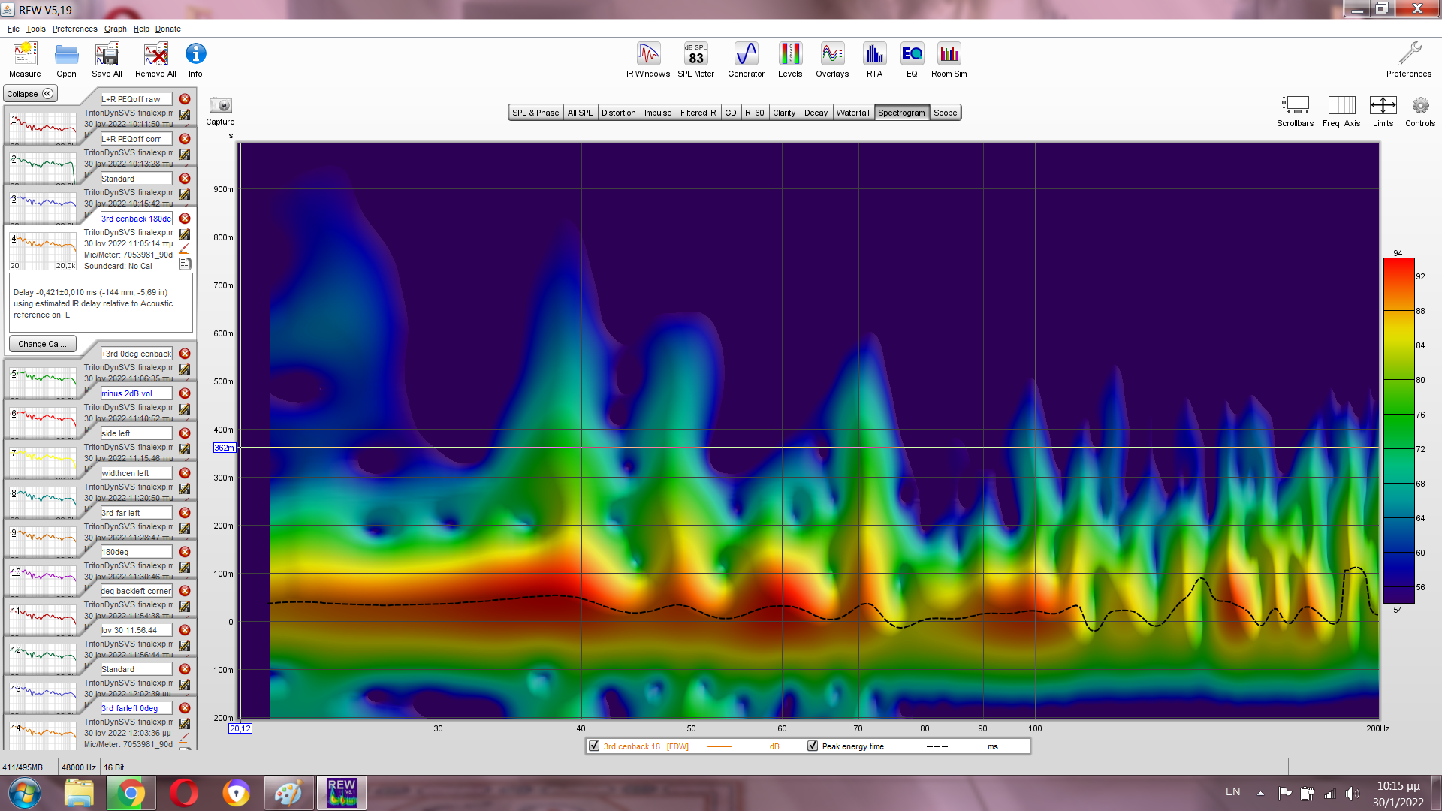Open Chrome from the taskbar
The width and height of the screenshot is (1442, 811).
pos(131,793)
